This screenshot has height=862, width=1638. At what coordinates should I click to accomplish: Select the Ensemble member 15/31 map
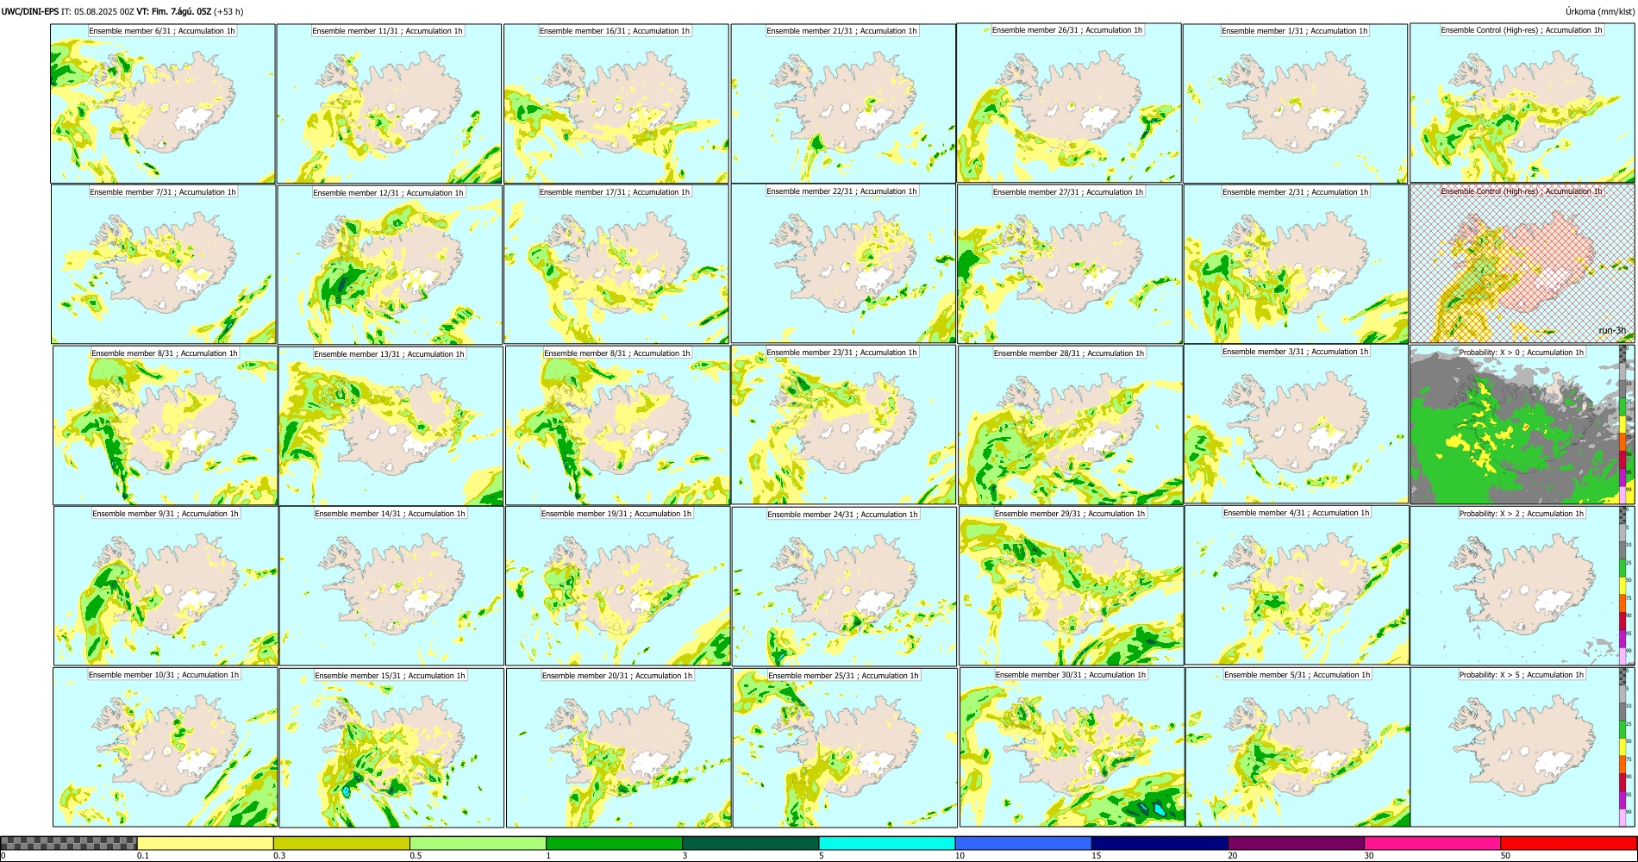pyautogui.click(x=391, y=747)
